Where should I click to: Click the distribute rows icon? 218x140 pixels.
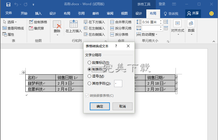(x=166, y=22)
